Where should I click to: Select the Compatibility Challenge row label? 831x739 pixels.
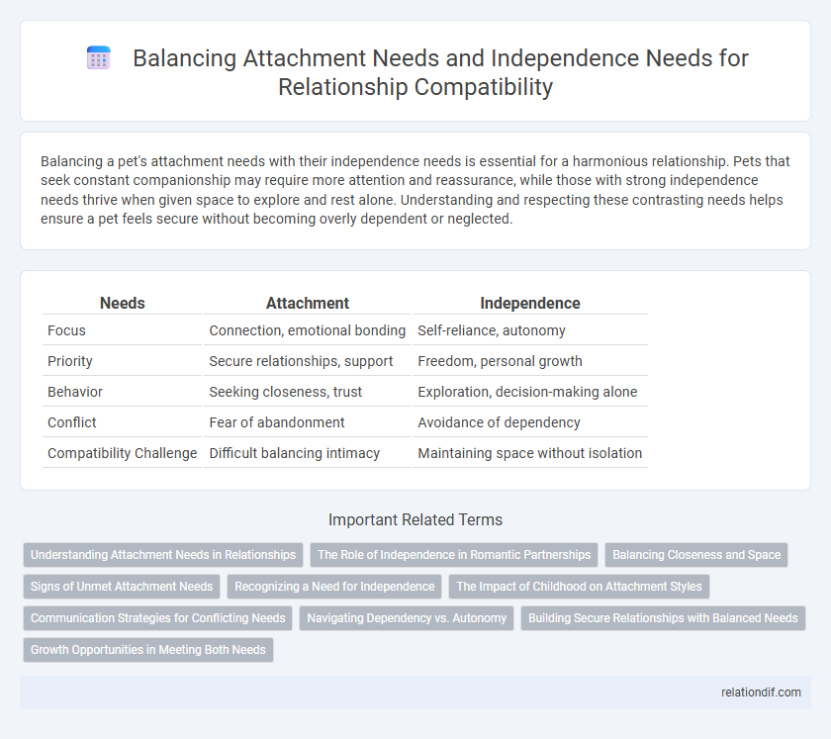coord(123,453)
